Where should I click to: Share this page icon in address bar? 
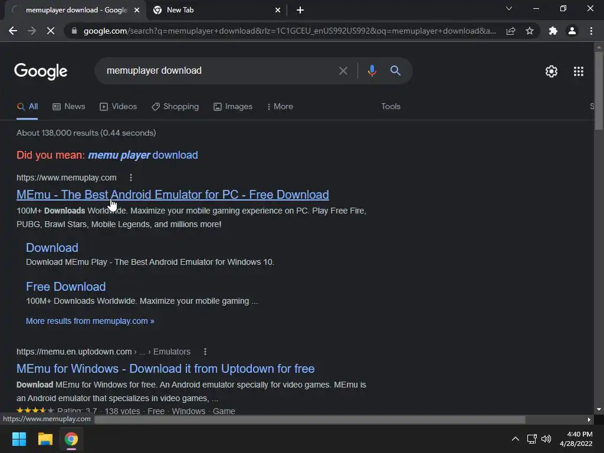(x=511, y=31)
